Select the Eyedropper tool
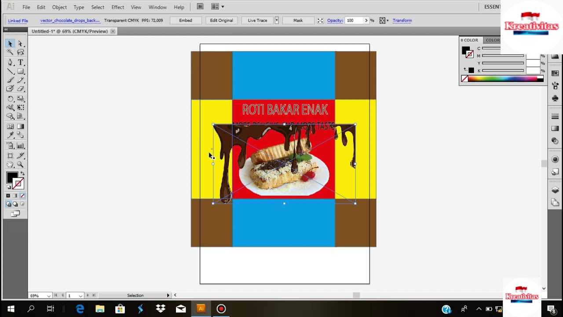This screenshot has height=317, width=563. pyautogui.click(x=10, y=136)
